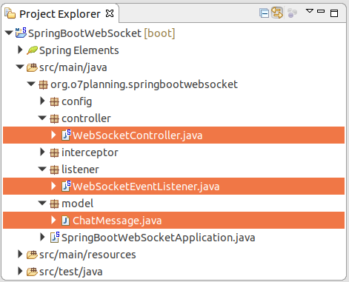This screenshot has height=282, width=349.
Task: Collapse the controller package
Action: pyautogui.click(x=42, y=118)
